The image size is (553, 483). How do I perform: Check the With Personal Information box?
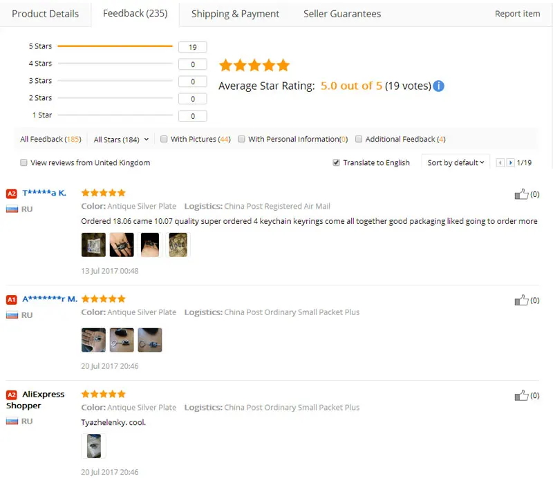click(x=241, y=139)
